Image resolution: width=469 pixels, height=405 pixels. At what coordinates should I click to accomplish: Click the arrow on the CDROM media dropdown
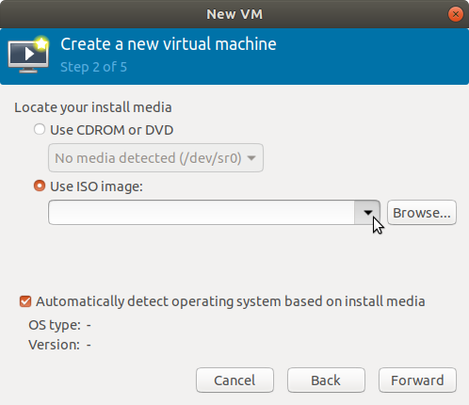(x=251, y=158)
